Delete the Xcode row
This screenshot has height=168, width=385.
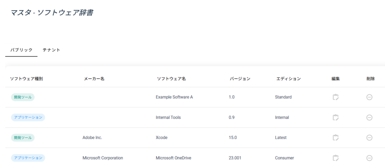pyautogui.click(x=369, y=138)
